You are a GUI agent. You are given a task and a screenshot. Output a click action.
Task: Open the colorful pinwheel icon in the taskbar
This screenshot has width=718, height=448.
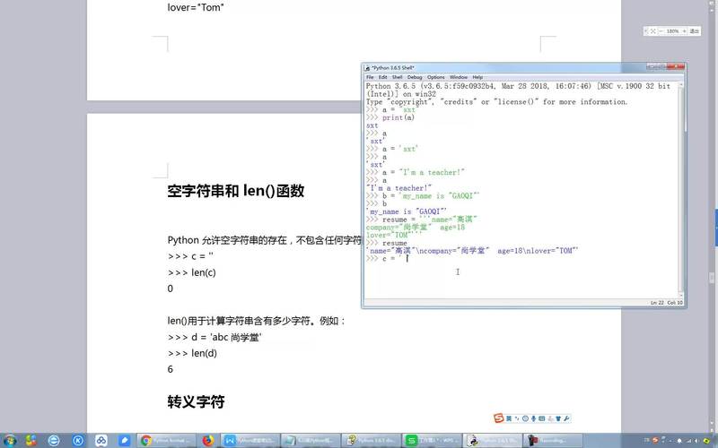[x=31, y=441]
